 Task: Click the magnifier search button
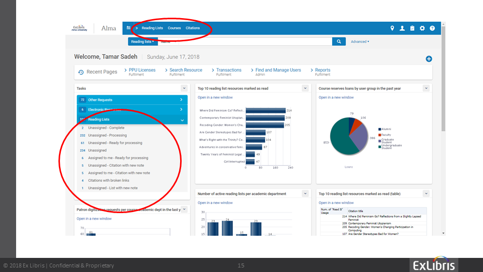(x=339, y=42)
